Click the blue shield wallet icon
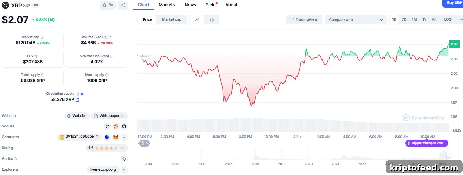The image size is (463, 175). [x=107, y=137]
